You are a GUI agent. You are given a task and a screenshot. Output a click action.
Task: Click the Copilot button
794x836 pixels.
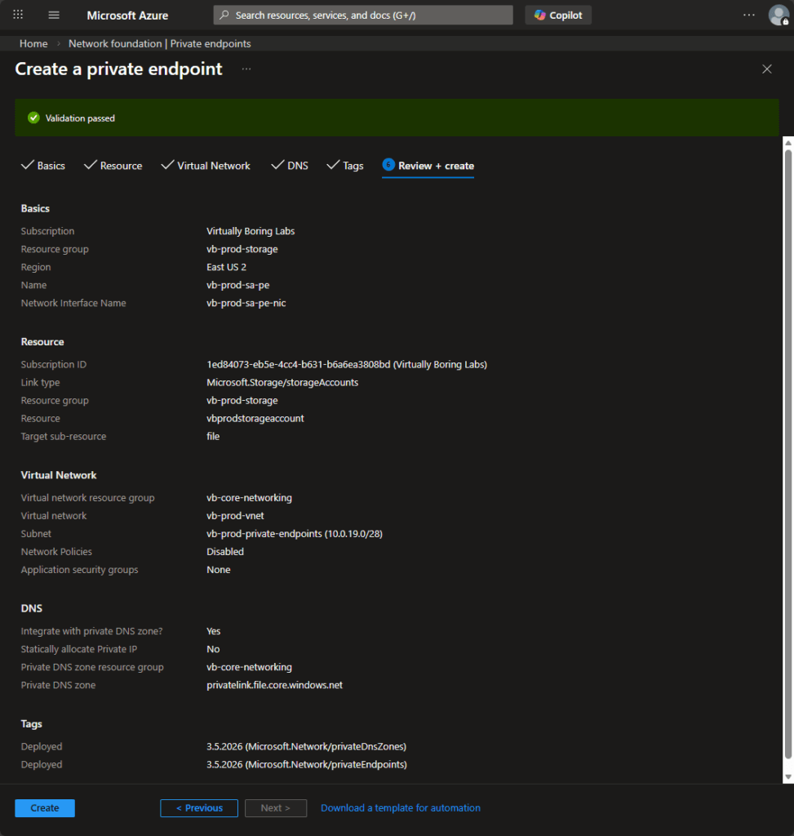click(558, 15)
